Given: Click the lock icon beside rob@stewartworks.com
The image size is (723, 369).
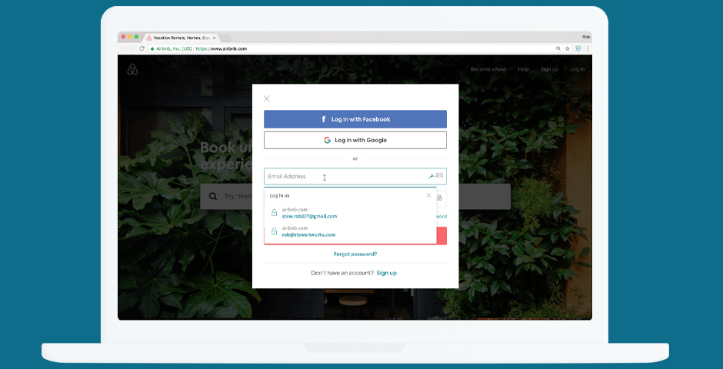Looking at the screenshot, I should click(x=274, y=231).
